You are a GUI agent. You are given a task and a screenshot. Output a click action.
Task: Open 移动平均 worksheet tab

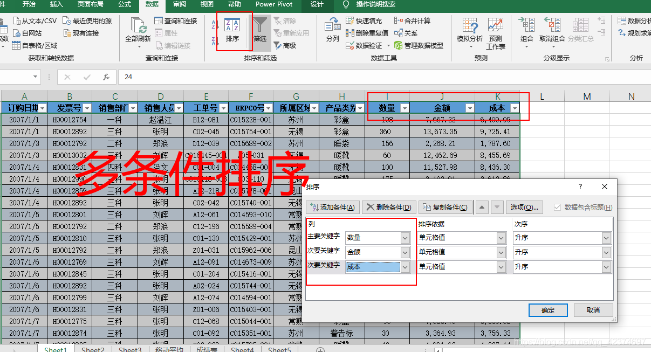coord(169,349)
